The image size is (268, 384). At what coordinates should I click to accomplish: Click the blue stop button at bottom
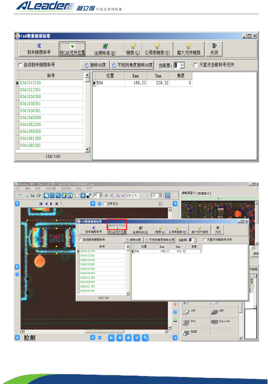(x=120, y=338)
